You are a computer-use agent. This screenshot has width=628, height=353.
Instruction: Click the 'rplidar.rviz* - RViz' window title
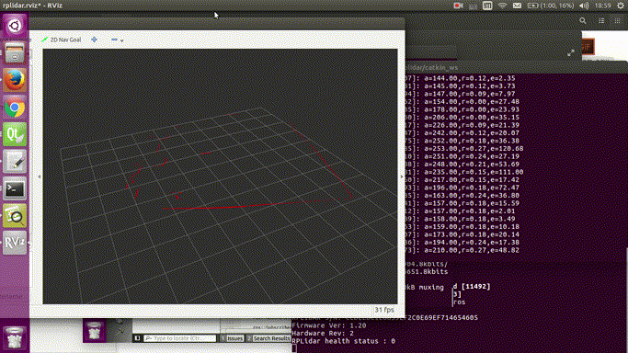pyautogui.click(x=32, y=6)
